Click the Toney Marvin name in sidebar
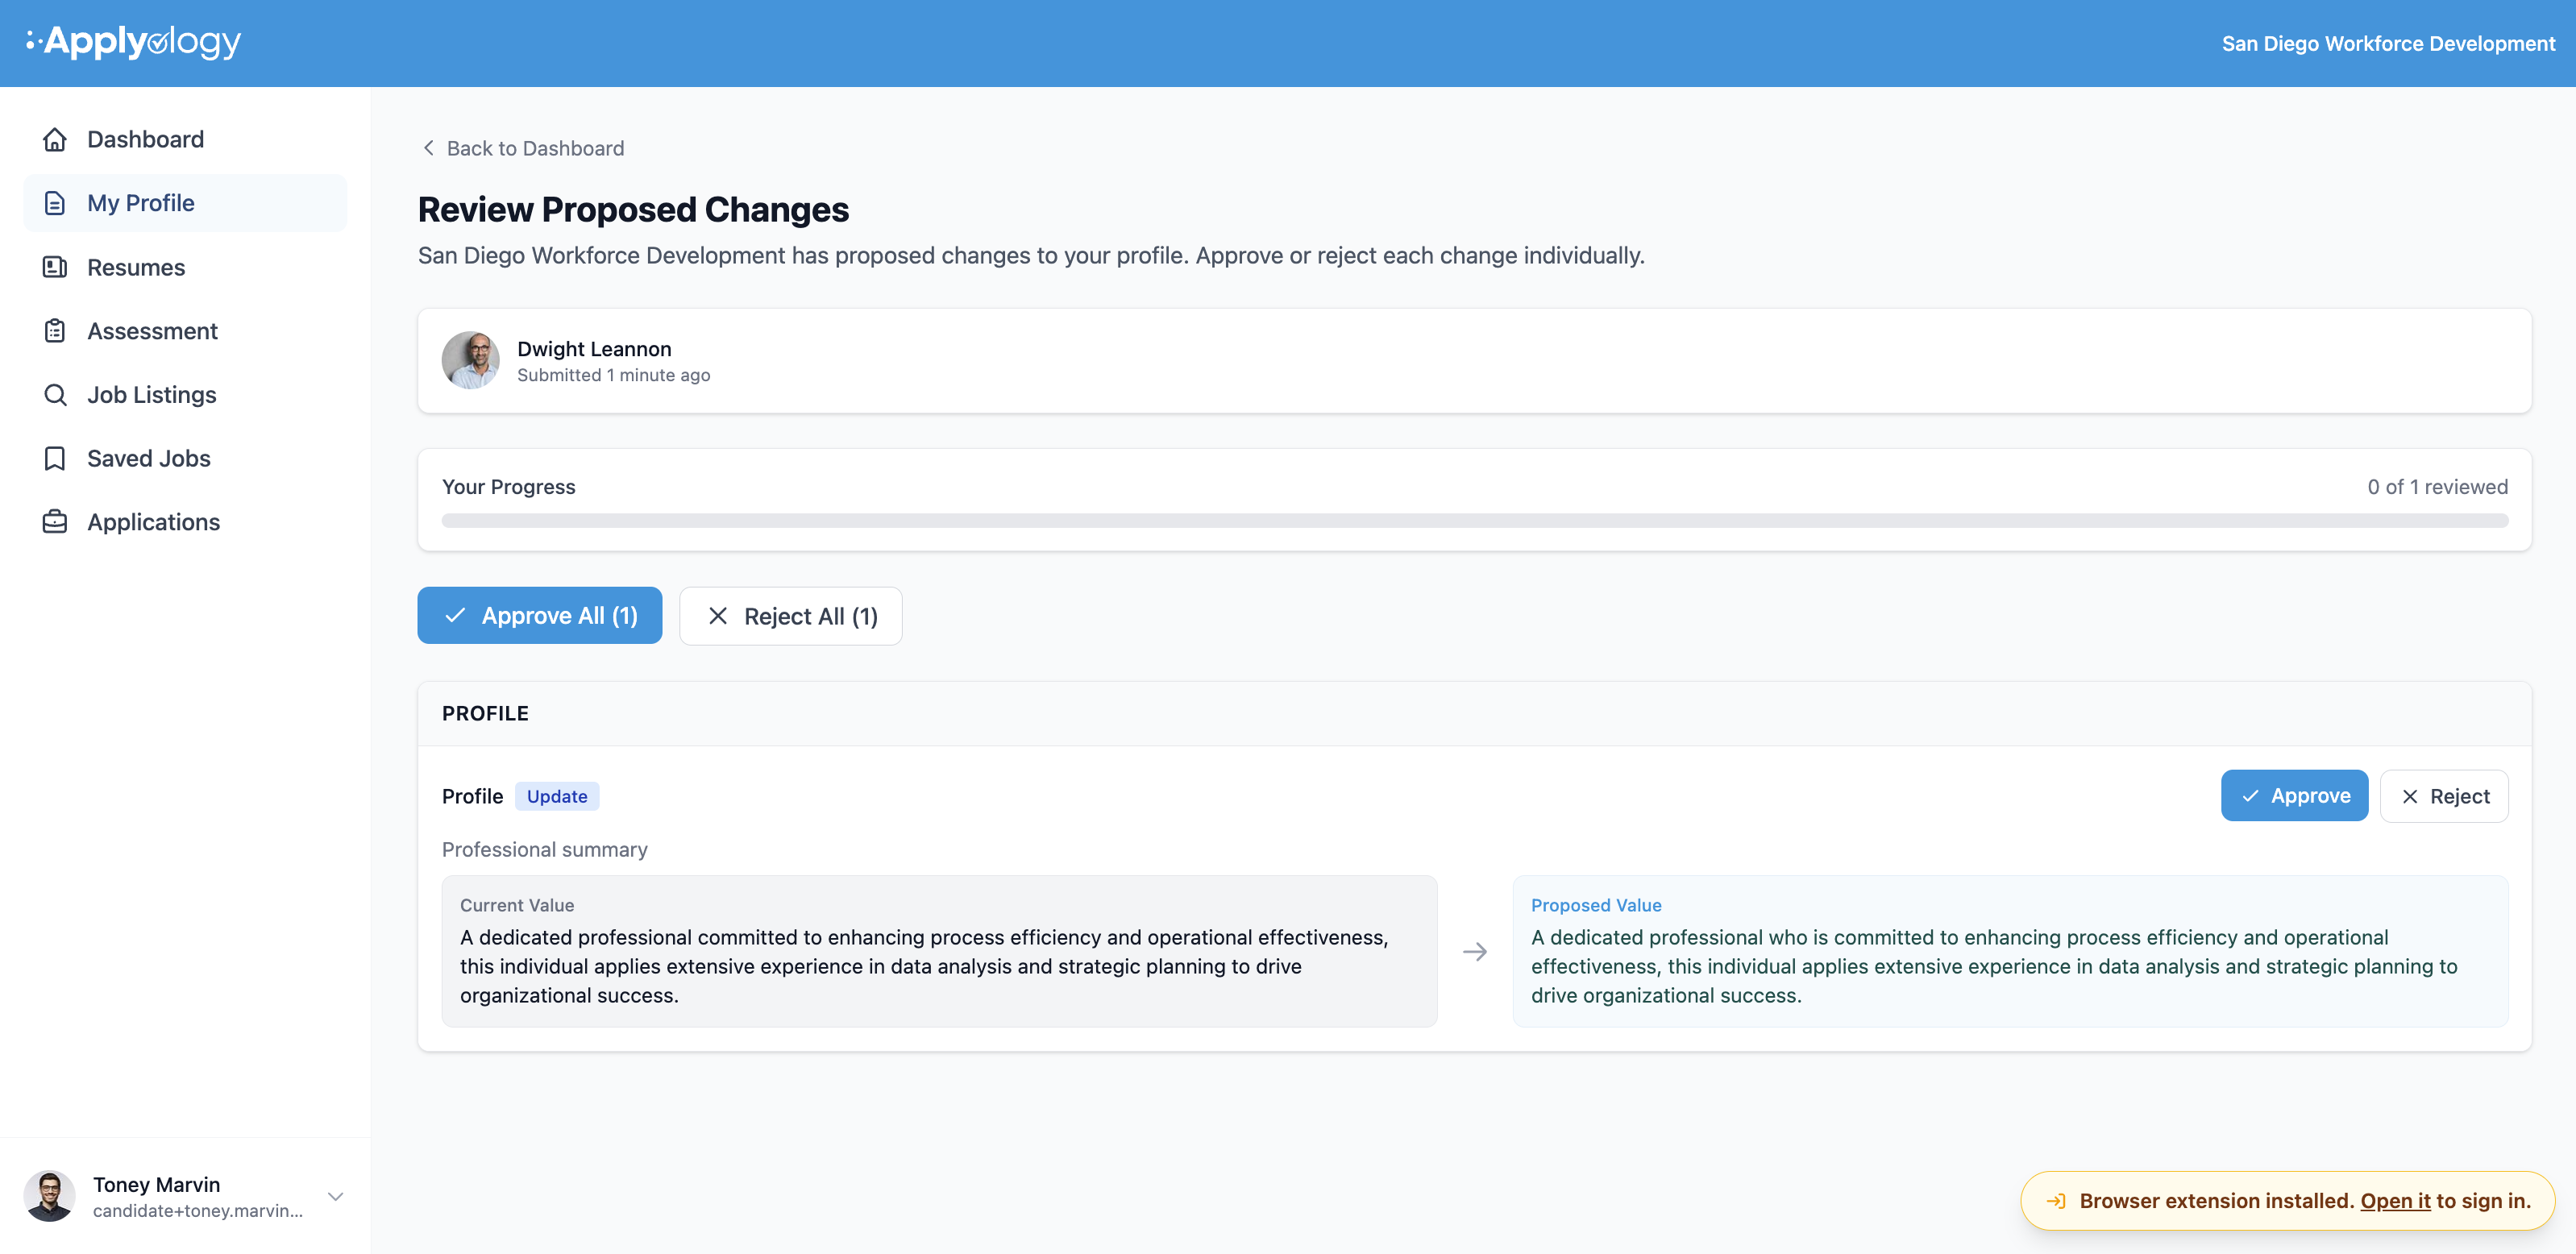Screen dimensions: 2576x1254 (x=157, y=1185)
